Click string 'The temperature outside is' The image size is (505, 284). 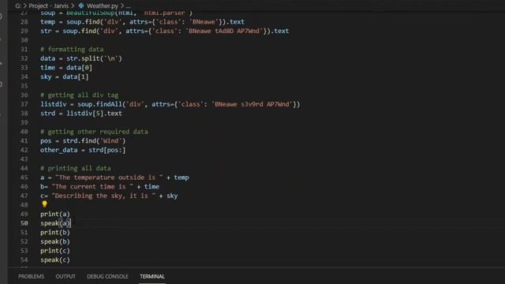(x=110, y=177)
